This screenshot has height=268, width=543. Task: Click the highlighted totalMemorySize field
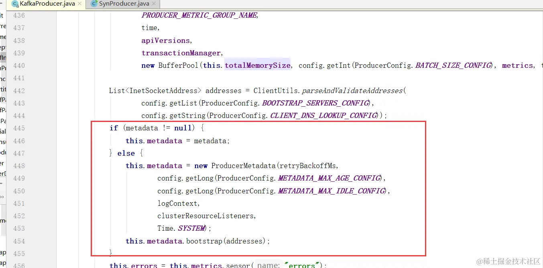click(x=258, y=65)
